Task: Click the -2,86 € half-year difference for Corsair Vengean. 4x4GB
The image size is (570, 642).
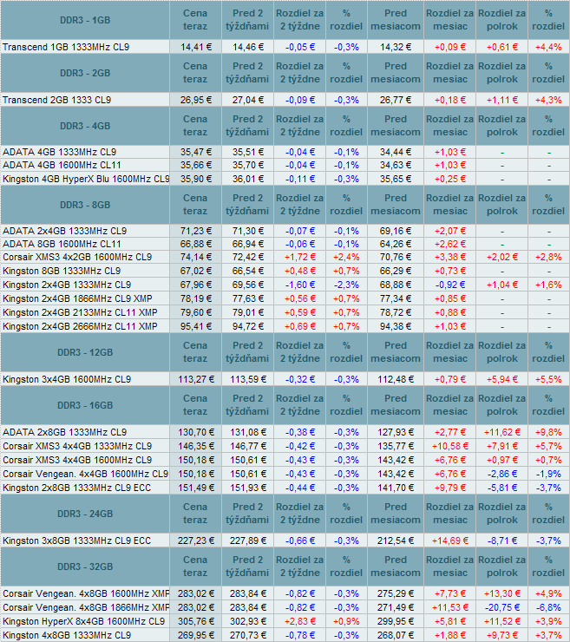Action: point(502,475)
